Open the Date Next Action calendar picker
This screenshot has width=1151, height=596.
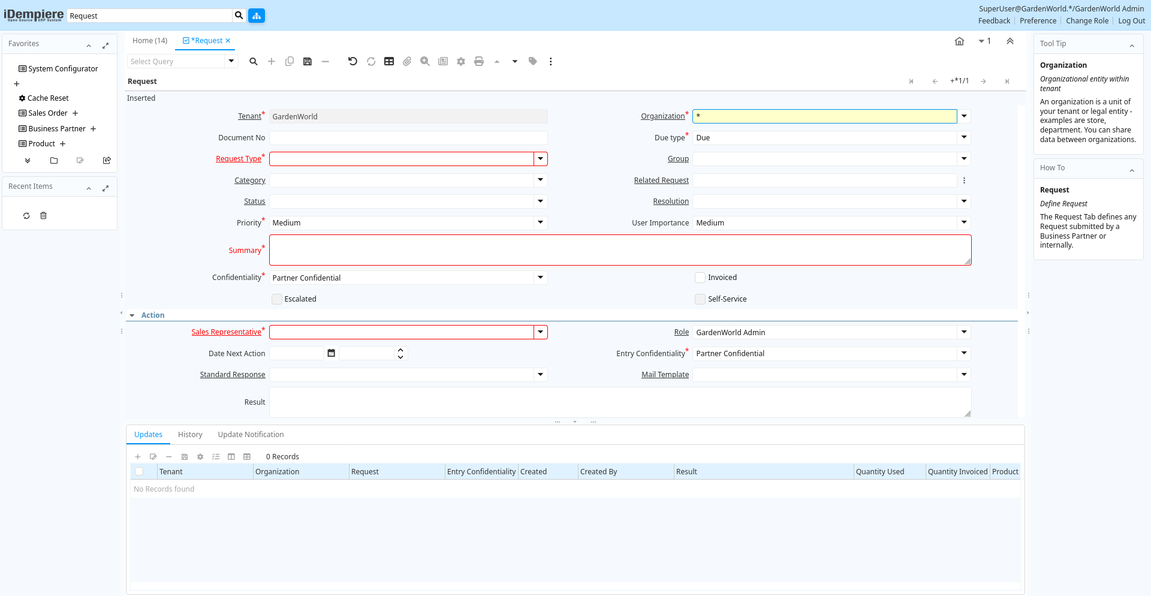[331, 353]
